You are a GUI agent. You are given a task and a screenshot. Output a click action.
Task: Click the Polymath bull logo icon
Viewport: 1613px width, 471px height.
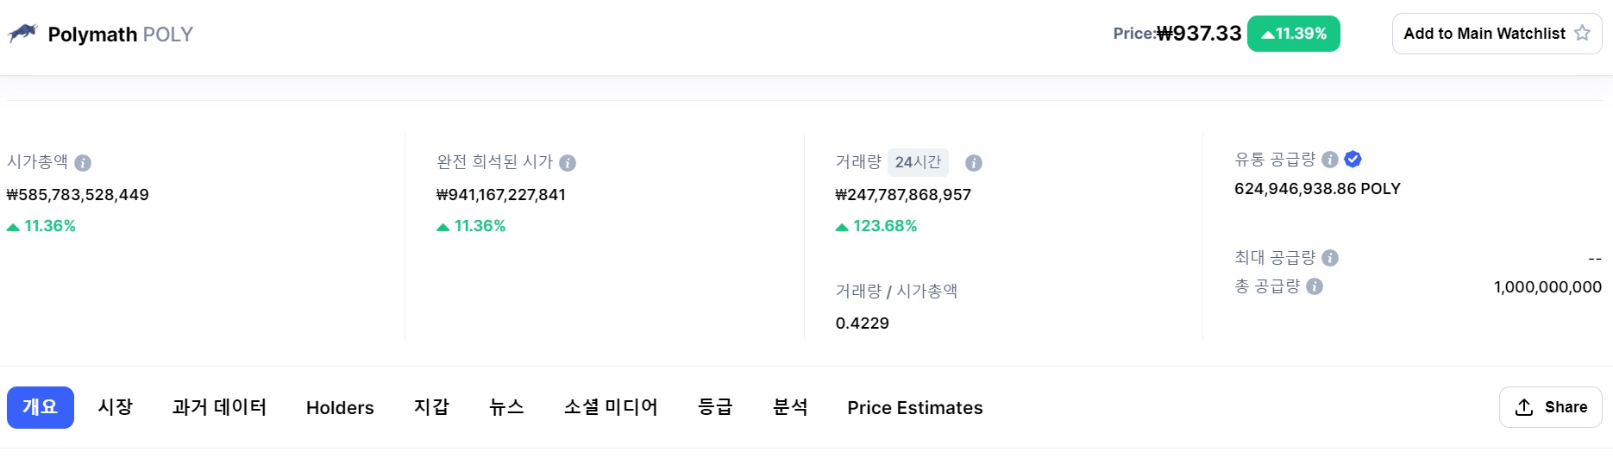tap(23, 34)
